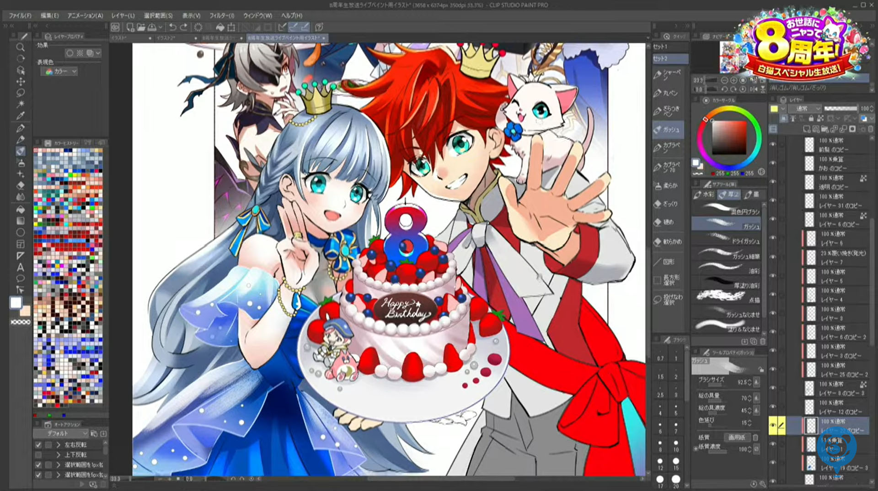Expand the 紙質濃度 plus expander
Viewport: 878px width, 491px height.
pyautogui.click(x=696, y=448)
